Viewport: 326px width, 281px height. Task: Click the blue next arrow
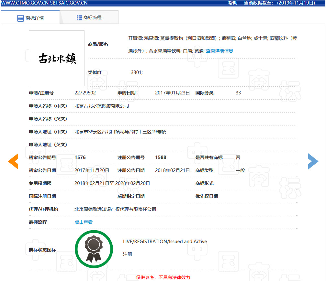point(313,161)
